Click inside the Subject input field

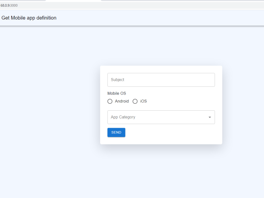point(161,80)
